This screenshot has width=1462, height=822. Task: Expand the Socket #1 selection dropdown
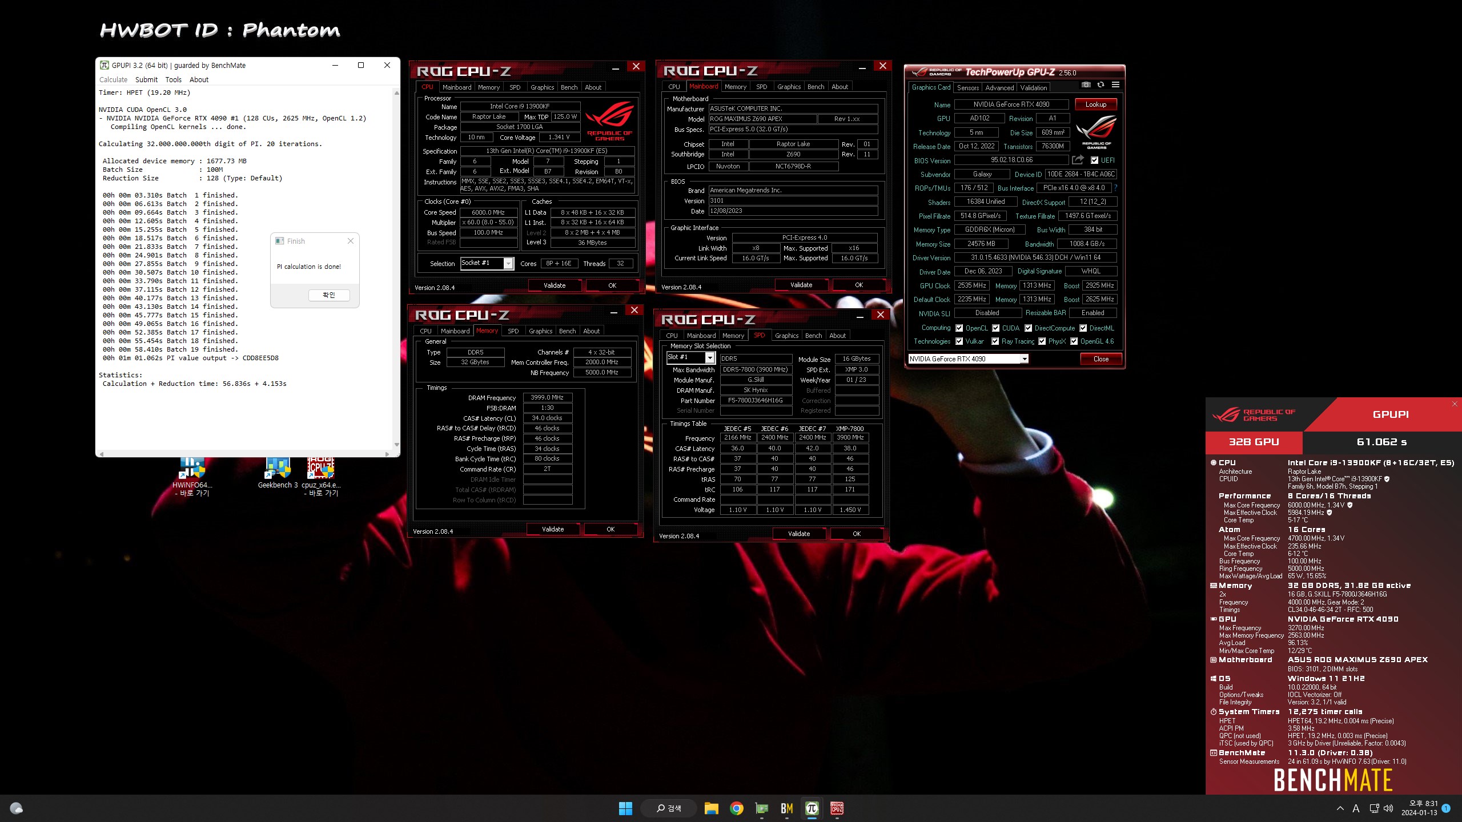pyautogui.click(x=508, y=263)
